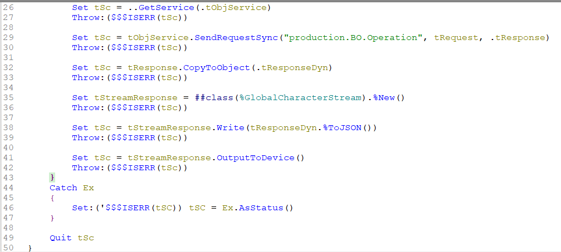The width and height of the screenshot is (561, 252).
Task: Click line number 40 in the gutter
Action: pos(8,147)
